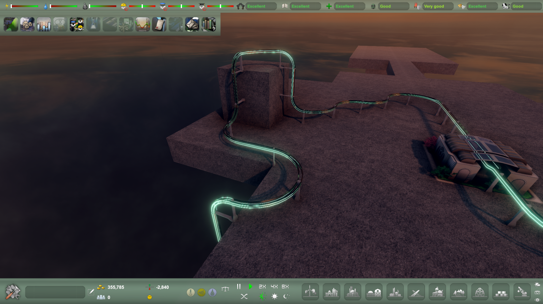Click the greyed grid layout icon
Image resolution: width=543 pixels, height=304 pixels.
coord(110,24)
